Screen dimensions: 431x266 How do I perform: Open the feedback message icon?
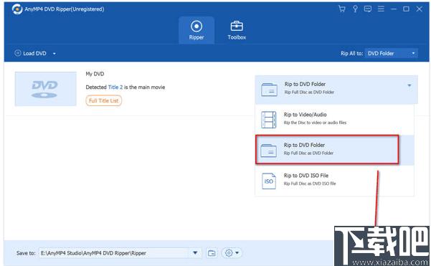coord(368,9)
